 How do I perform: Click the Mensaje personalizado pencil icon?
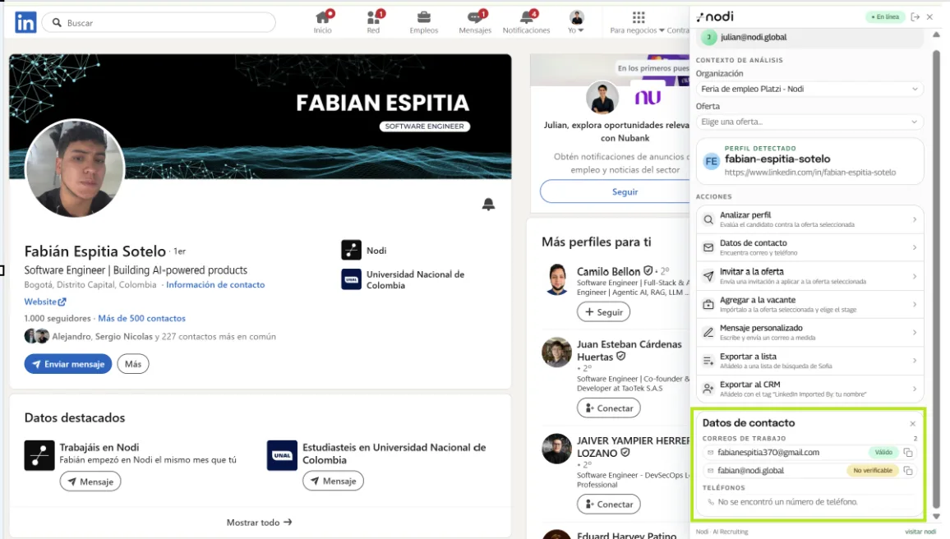coord(708,332)
